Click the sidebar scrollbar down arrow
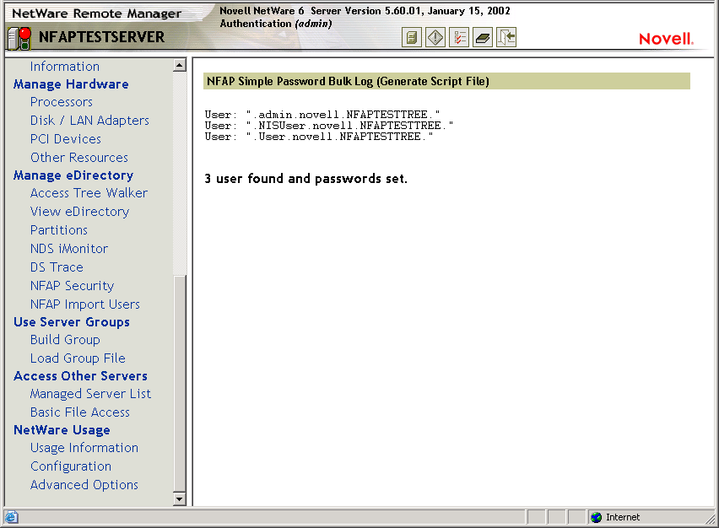Image resolution: width=719 pixels, height=528 pixels. [x=180, y=498]
